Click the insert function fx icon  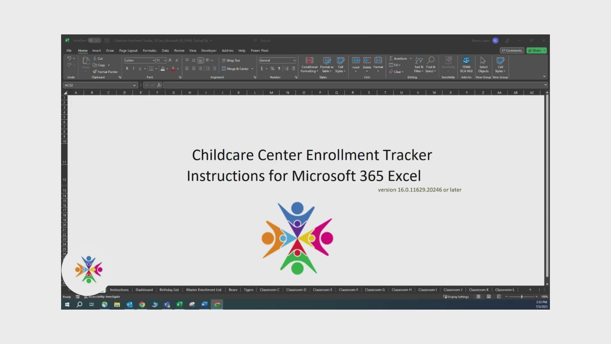coord(159,85)
